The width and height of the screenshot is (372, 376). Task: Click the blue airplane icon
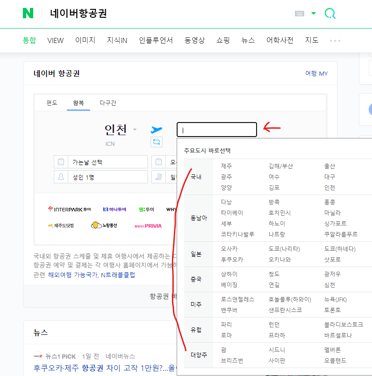click(x=157, y=130)
